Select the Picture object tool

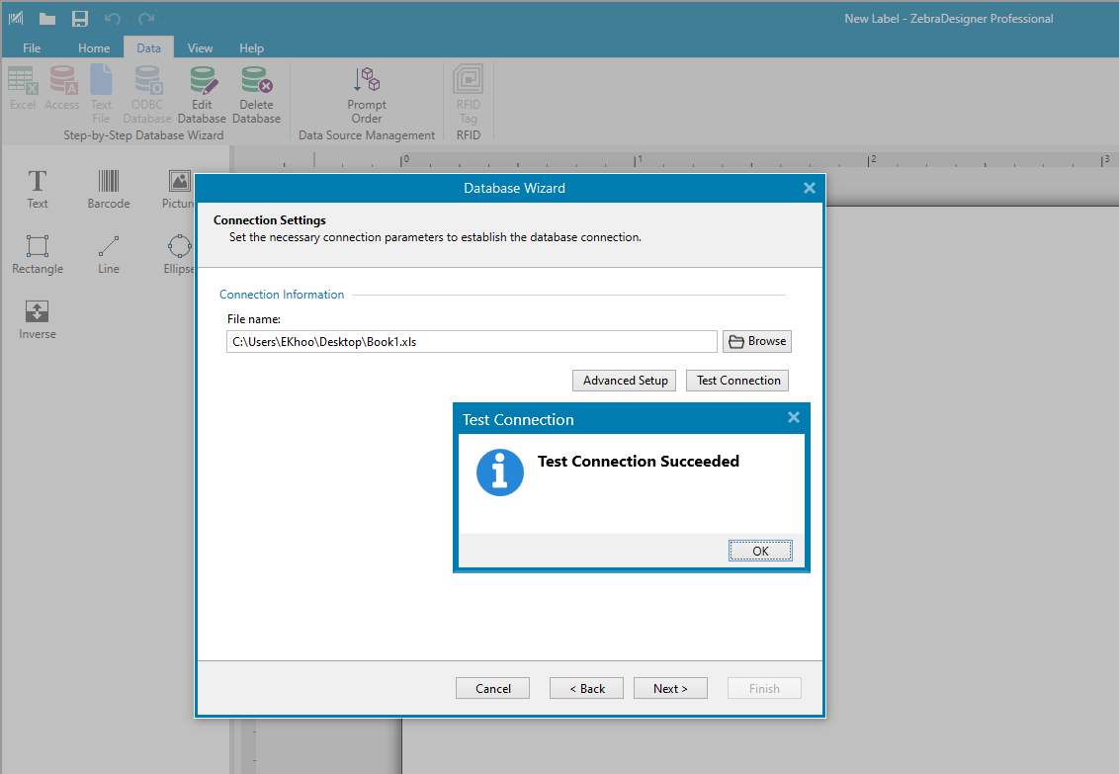[178, 189]
